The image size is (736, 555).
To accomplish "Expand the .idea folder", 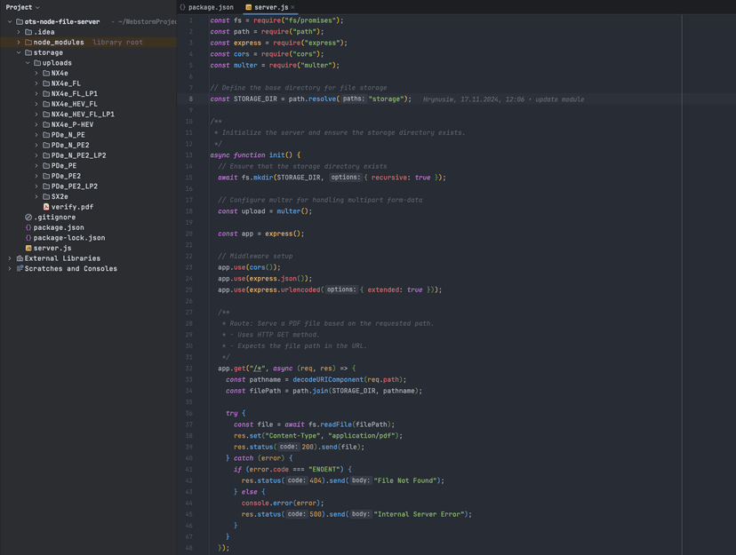I will (19, 32).
